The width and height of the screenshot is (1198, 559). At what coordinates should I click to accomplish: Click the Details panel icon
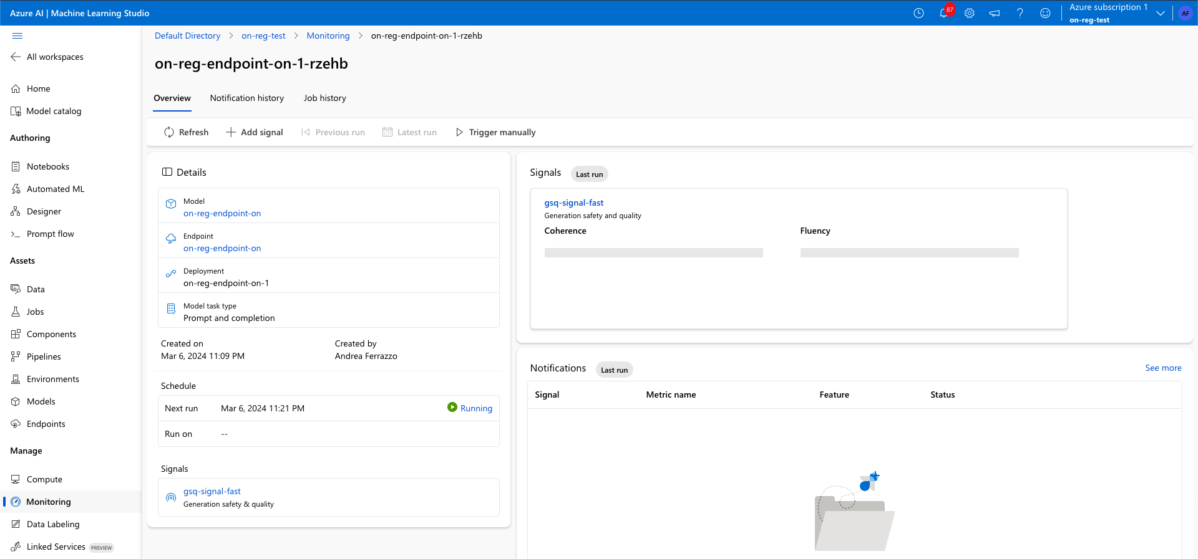pyautogui.click(x=167, y=172)
